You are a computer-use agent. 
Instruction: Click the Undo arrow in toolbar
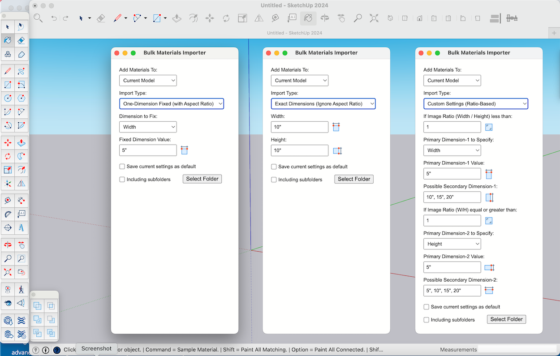tap(54, 18)
